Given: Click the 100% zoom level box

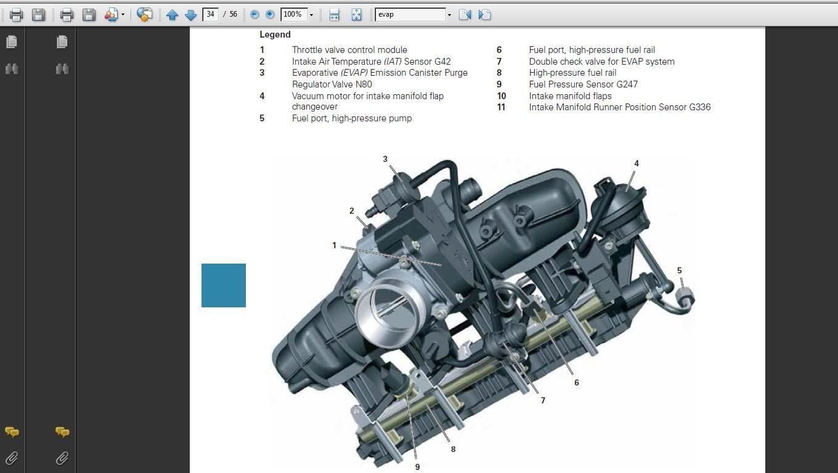Looking at the screenshot, I should click(293, 14).
